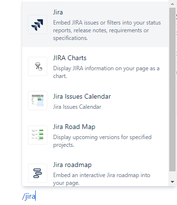Click the macro list scrollbar thumb
The height and width of the screenshot is (205, 177).
click(172, 90)
